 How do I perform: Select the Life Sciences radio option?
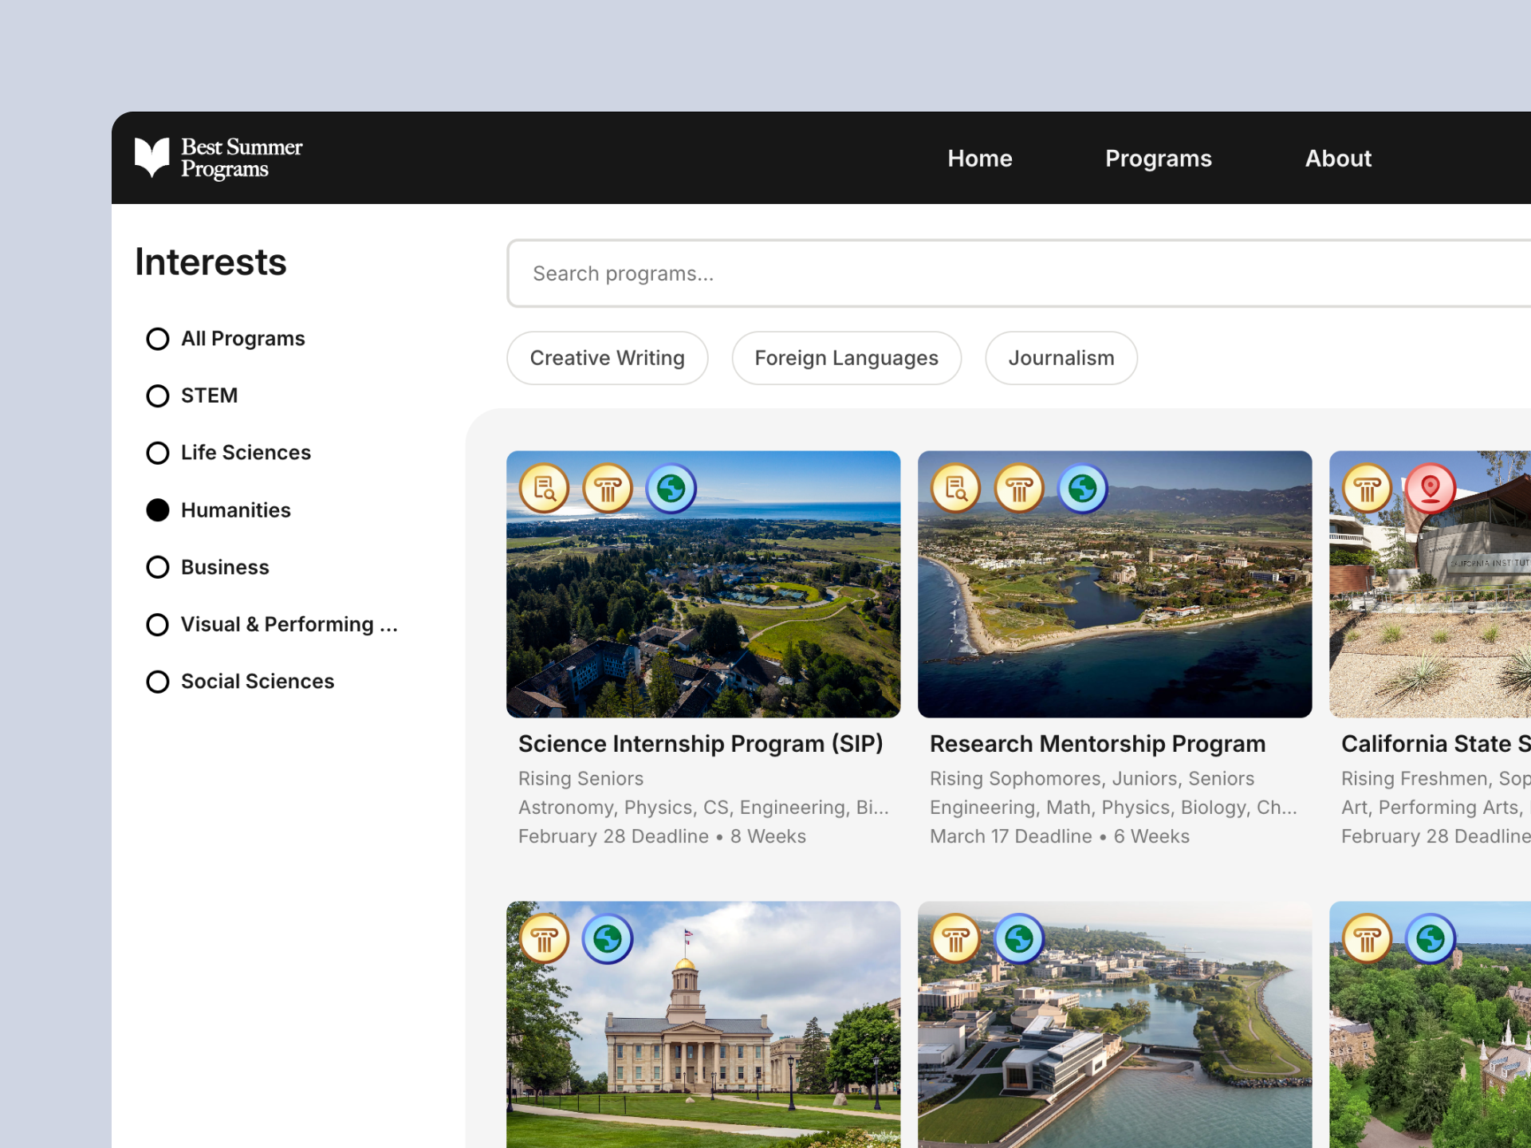pos(158,453)
